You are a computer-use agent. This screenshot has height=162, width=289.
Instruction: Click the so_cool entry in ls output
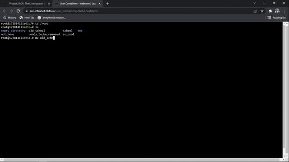pos(69,34)
